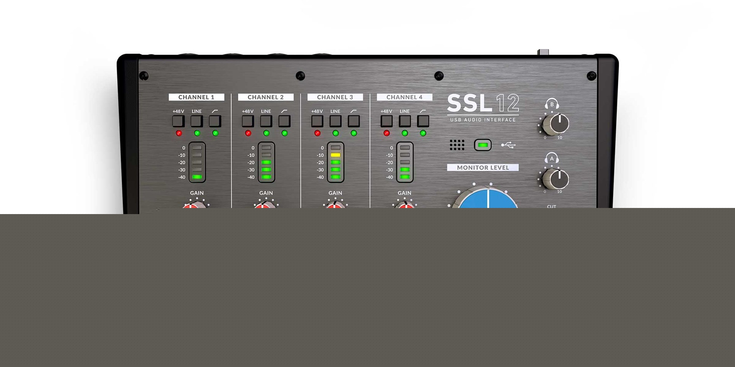This screenshot has height=367, width=735.
Task: Click the green LINE LED on Channel 1
Action: 197,133
